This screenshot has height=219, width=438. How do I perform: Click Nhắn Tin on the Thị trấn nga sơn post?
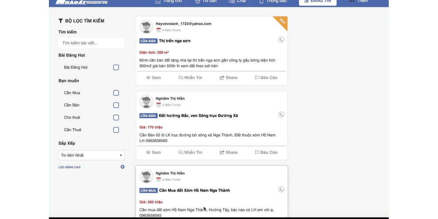[x=190, y=78]
